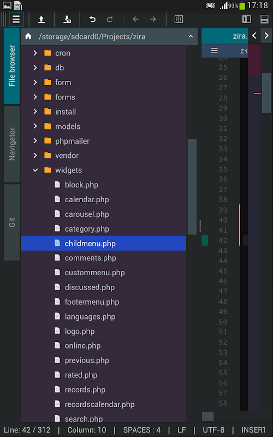273x437 pixels.
Task: Open the hamburger main menu icon
Action: [x=16, y=19]
